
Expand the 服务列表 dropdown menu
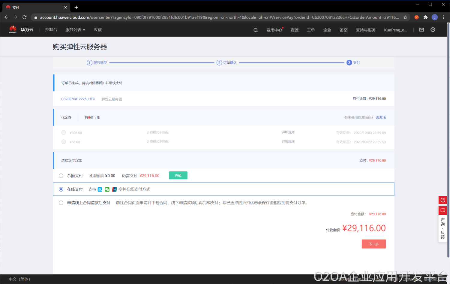(75, 30)
